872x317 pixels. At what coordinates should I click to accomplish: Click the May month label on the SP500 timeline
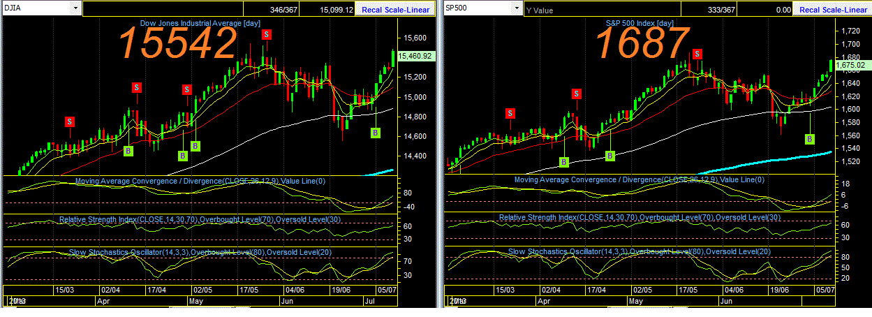[x=635, y=302]
